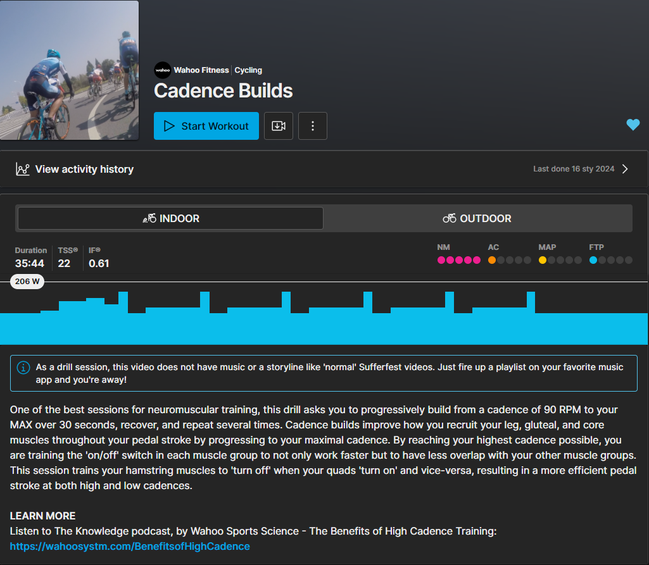Click the activity history graph icon
Image resolution: width=649 pixels, height=565 pixels.
(x=23, y=170)
